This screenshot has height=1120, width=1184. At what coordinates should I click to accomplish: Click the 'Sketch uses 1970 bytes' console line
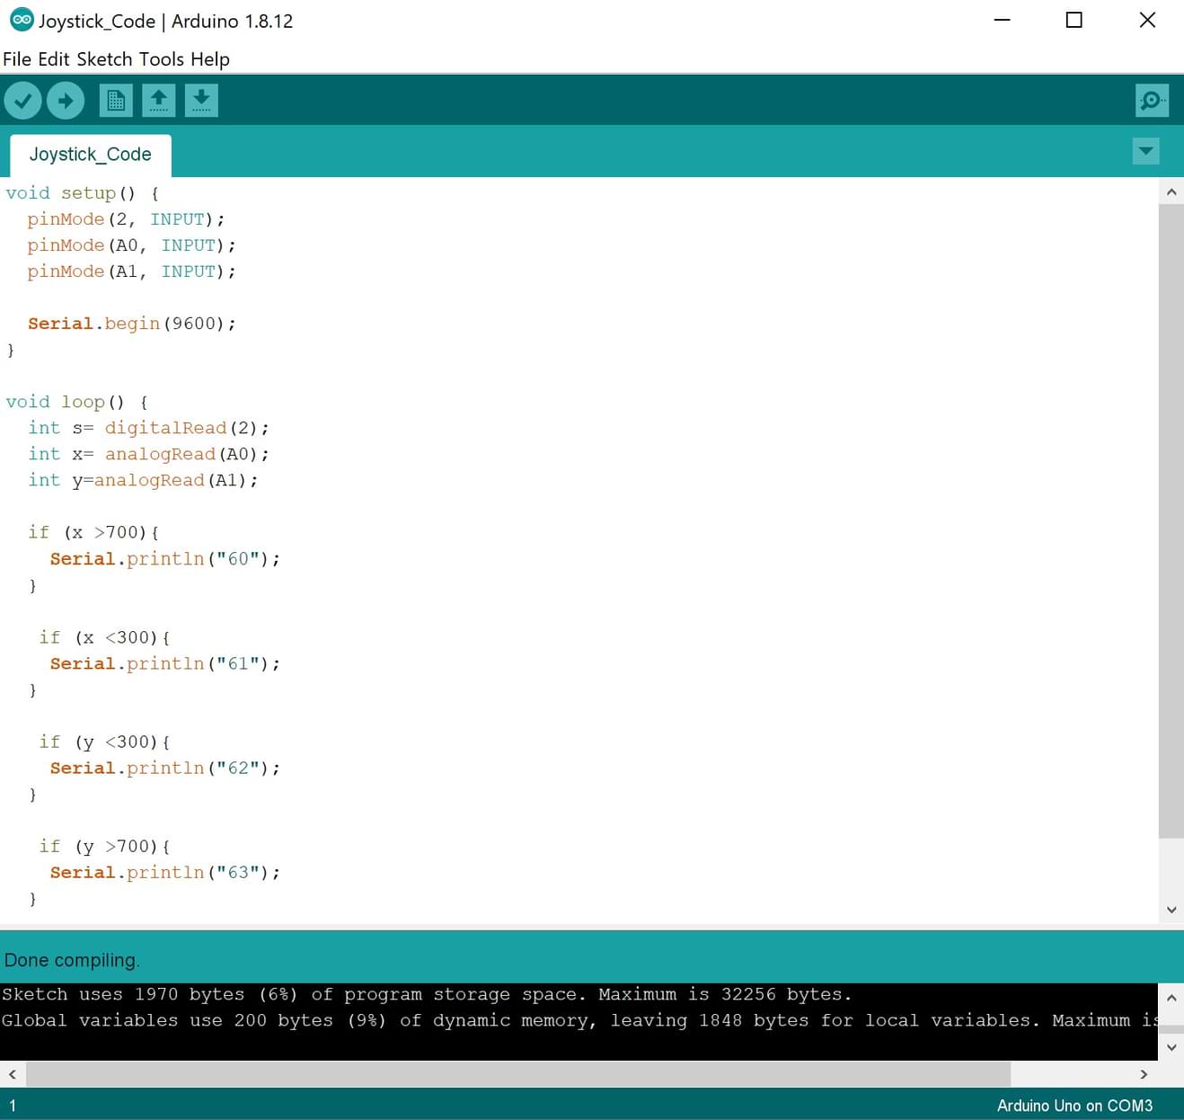(427, 994)
